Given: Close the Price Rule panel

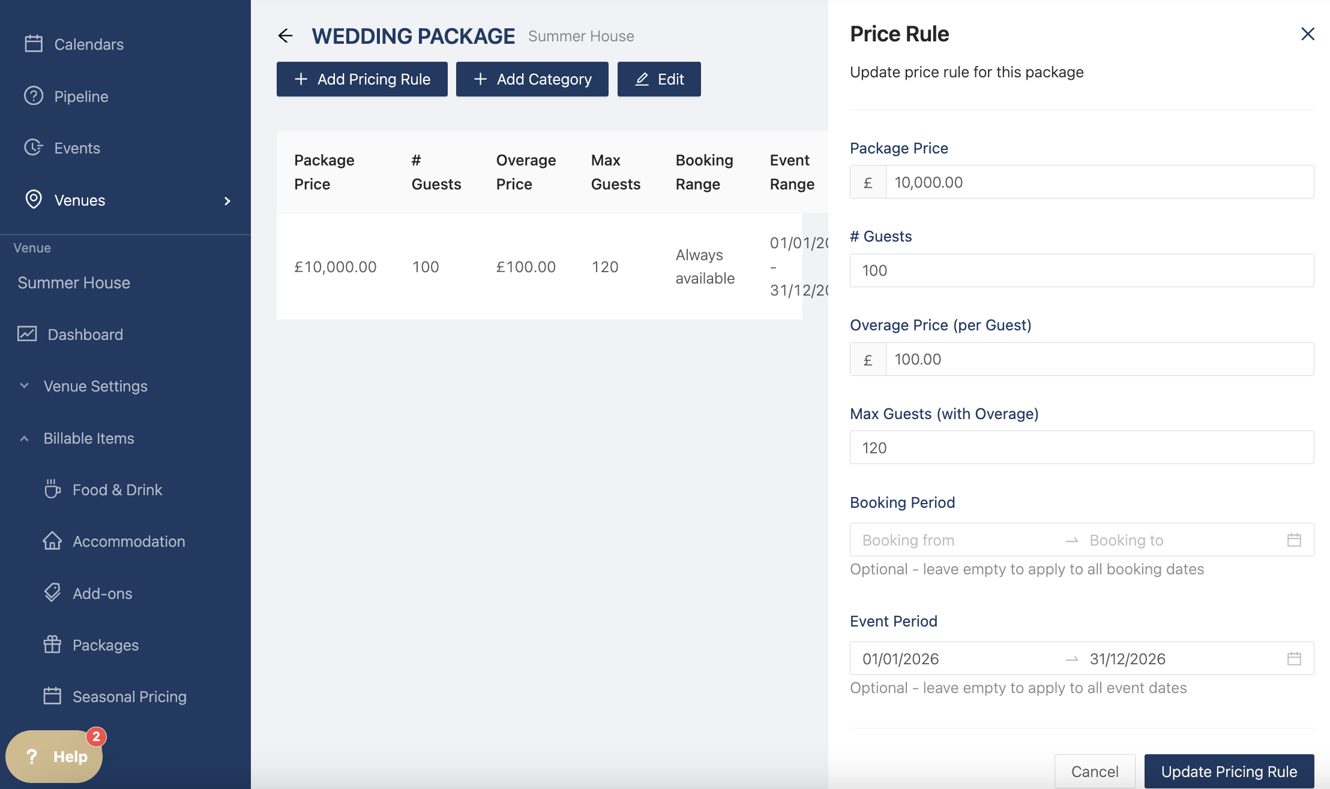Looking at the screenshot, I should (1307, 34).
